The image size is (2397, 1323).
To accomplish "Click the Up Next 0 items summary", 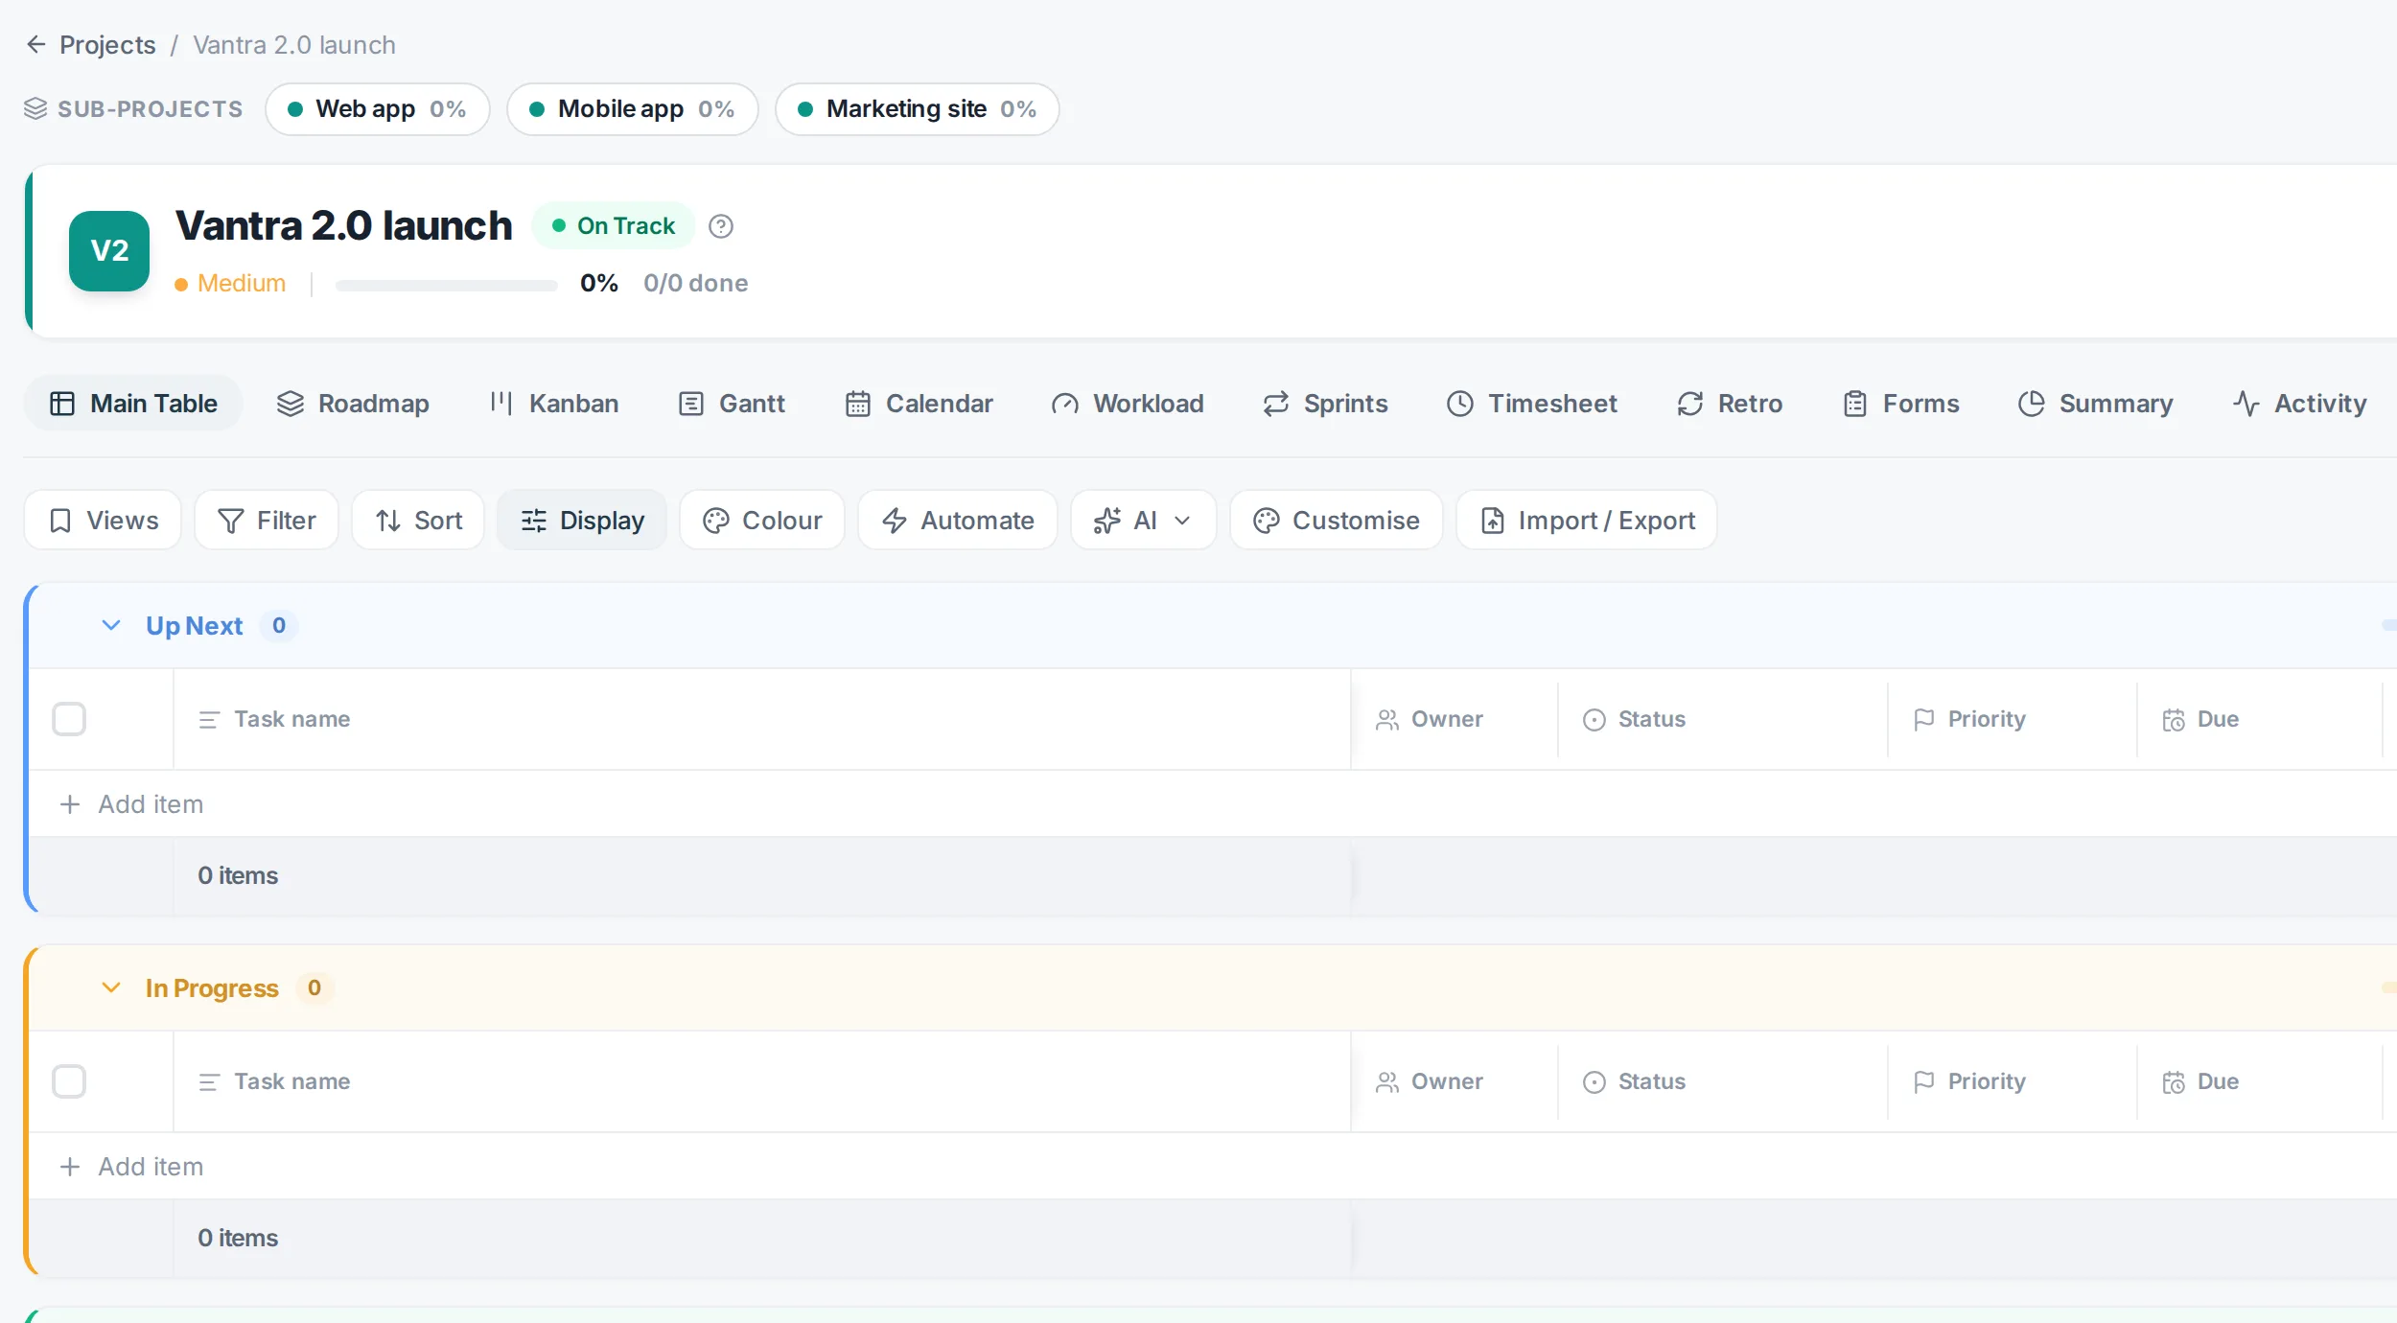I will (238, 875).
